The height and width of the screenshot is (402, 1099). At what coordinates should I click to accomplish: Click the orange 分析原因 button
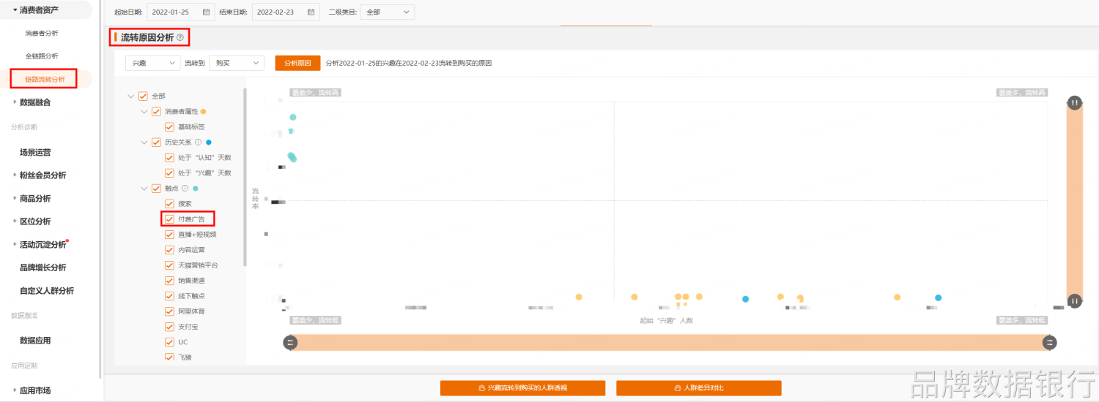point(297,63)
